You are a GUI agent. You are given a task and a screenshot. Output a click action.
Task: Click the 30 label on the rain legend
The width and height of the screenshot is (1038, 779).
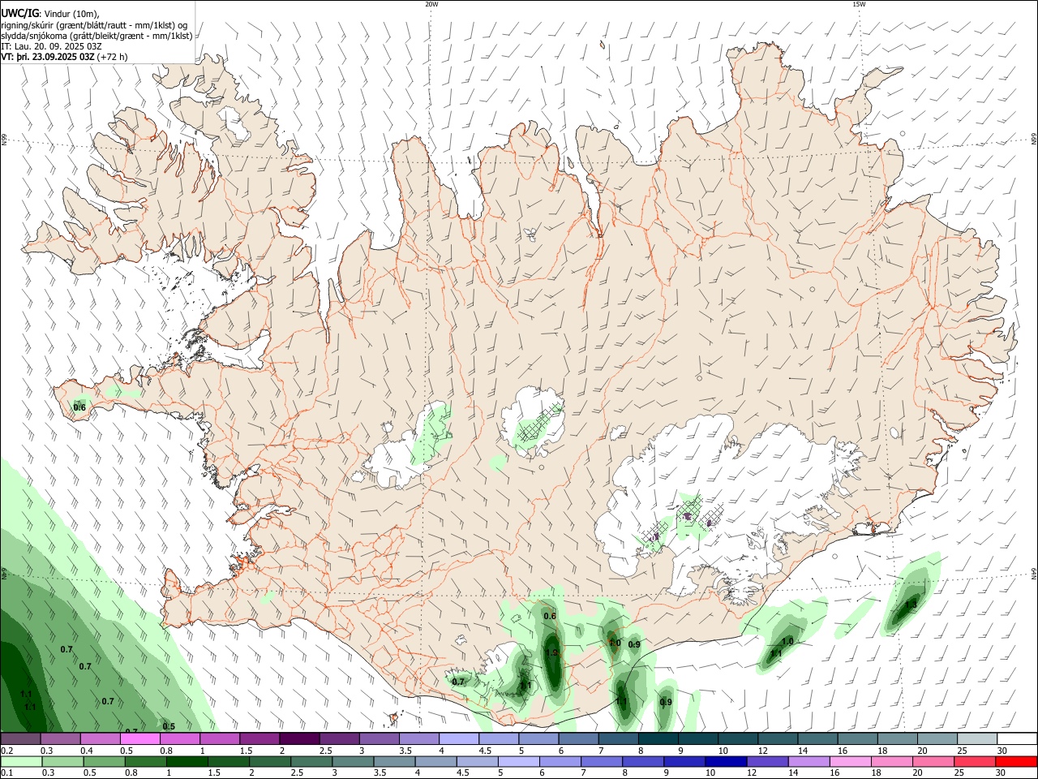click(x=1000, y=773)
